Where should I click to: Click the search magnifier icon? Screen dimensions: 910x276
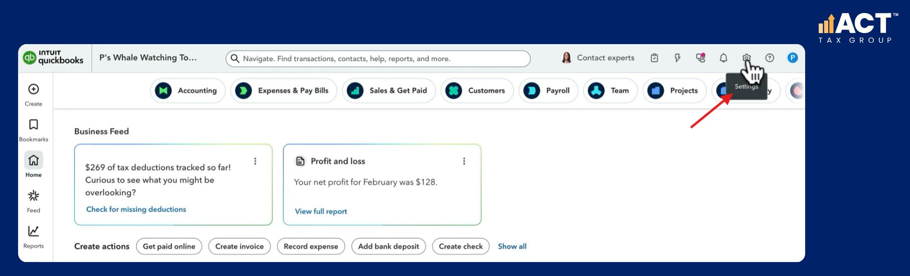tap(235, 58)
